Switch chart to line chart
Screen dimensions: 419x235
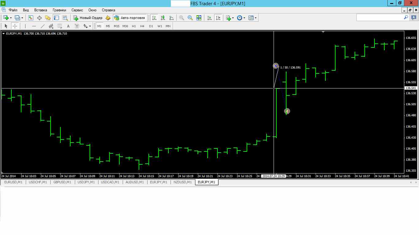click(171, 18)
